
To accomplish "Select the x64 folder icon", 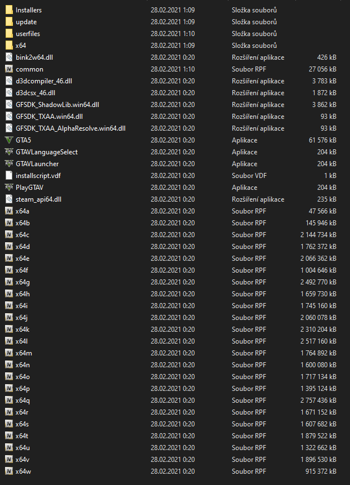I will tap(8, 46).
